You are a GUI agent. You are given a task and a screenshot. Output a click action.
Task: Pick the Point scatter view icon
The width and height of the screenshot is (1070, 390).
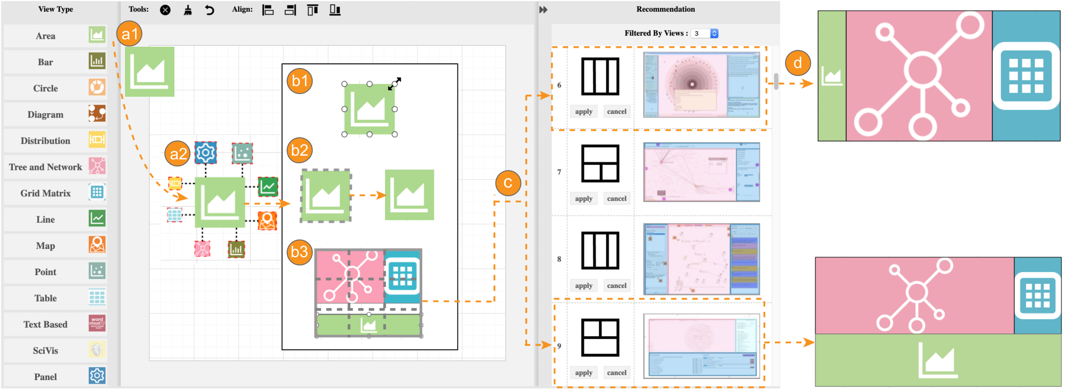(97, 270)
